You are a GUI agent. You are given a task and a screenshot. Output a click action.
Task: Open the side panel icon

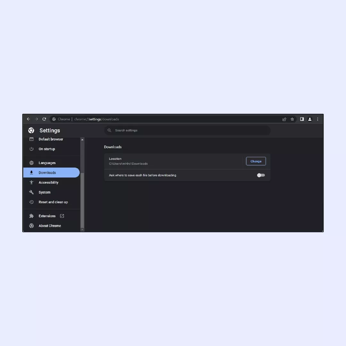point(302,119)
